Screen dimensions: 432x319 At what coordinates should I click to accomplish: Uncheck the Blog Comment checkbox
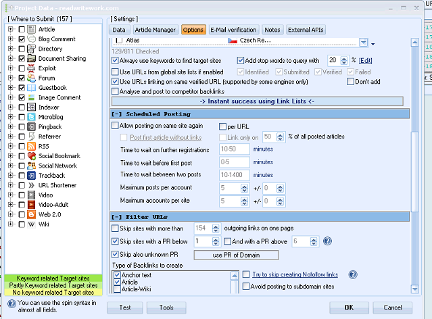(22, 39)
